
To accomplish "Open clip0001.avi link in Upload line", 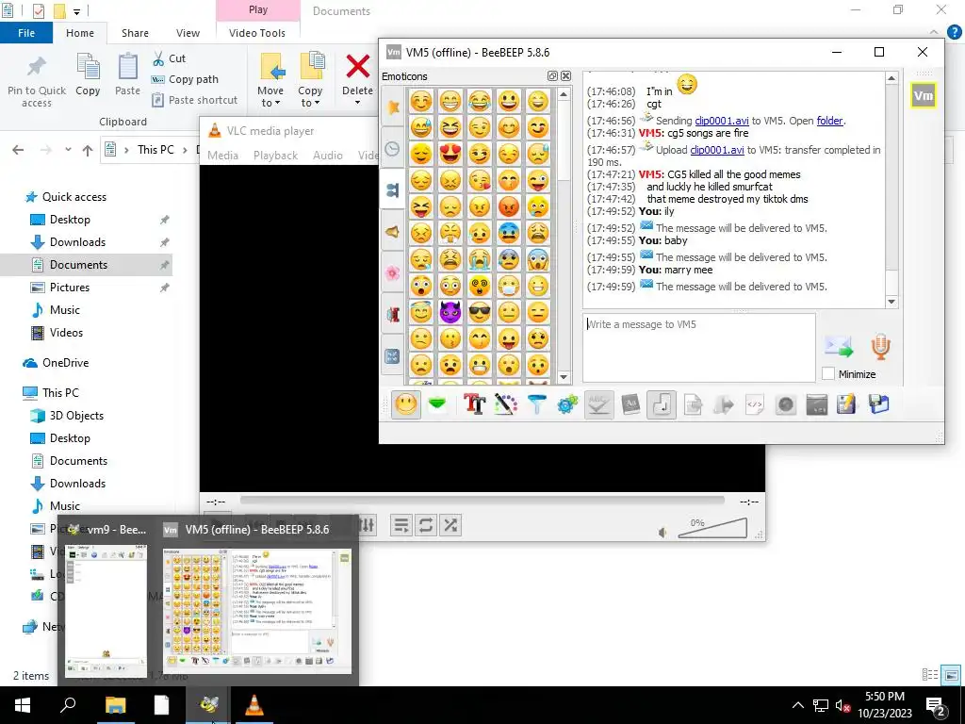I will 717,150.
